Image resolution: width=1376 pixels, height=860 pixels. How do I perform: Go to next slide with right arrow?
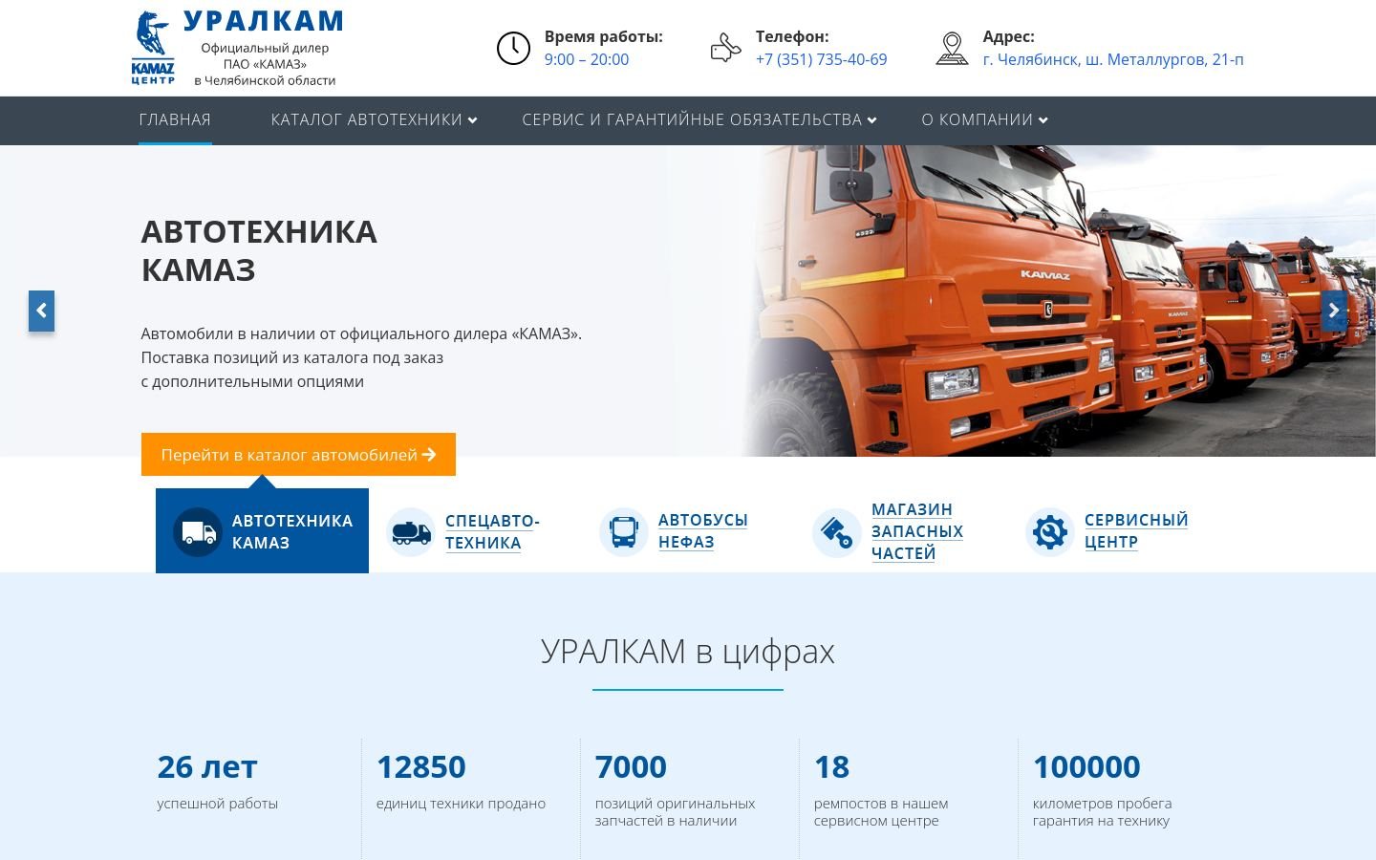coord(1334,311)
